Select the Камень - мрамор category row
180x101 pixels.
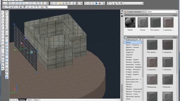[133, 62]
